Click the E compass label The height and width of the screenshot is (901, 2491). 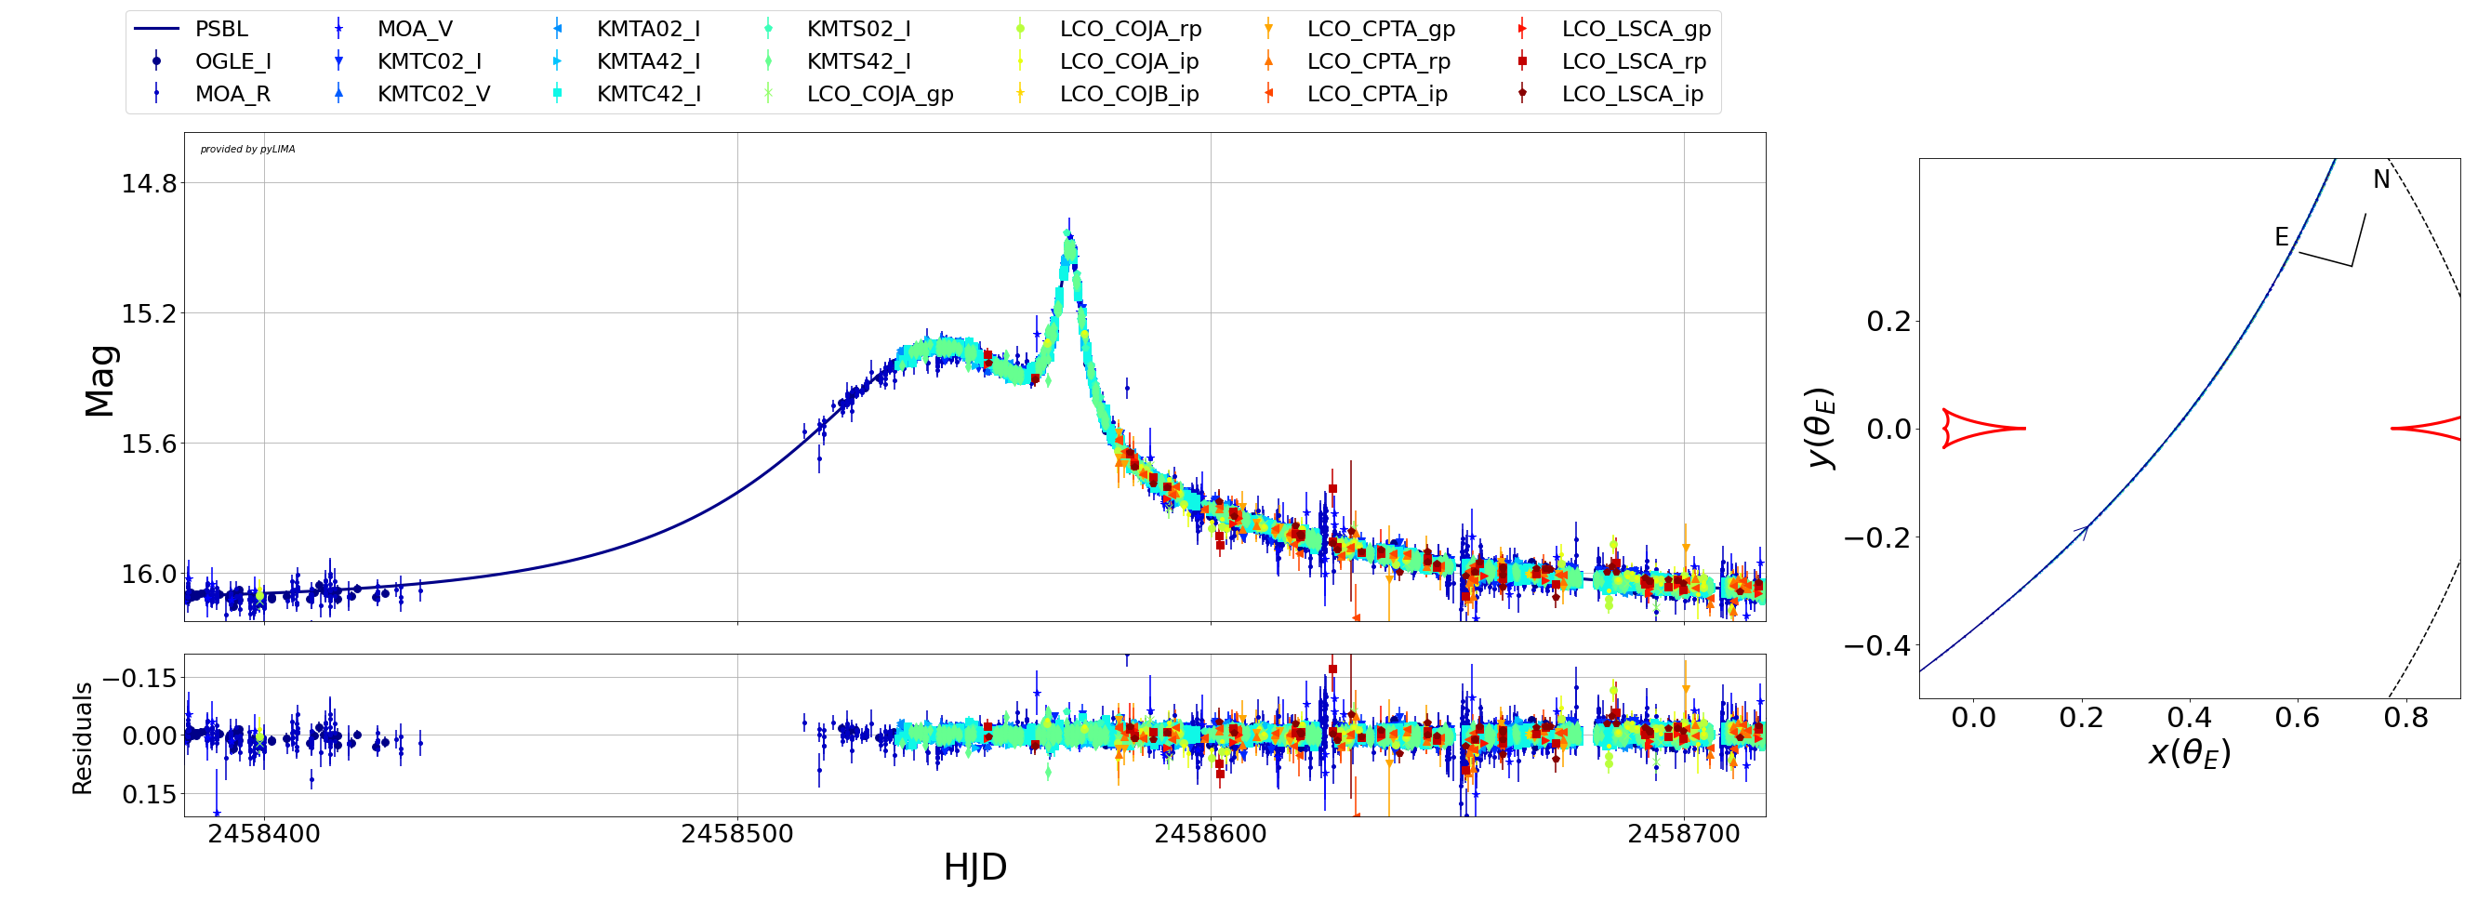(2281, 238)
